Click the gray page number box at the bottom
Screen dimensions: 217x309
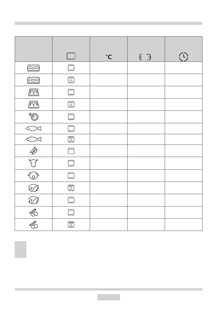coord(109,297)
